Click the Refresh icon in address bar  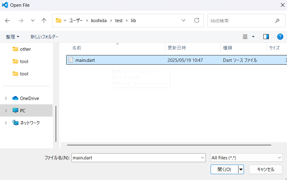[x=197, y=21]
